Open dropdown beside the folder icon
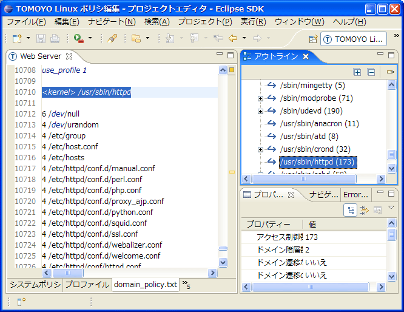Image resolution: width=404 pixels, height=312 pixels. [147, 38]
